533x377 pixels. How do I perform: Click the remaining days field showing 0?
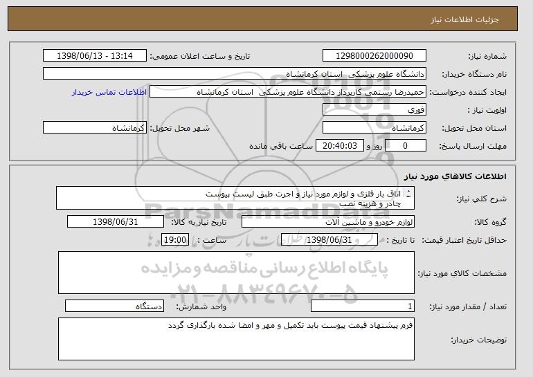tap(405, 146)
